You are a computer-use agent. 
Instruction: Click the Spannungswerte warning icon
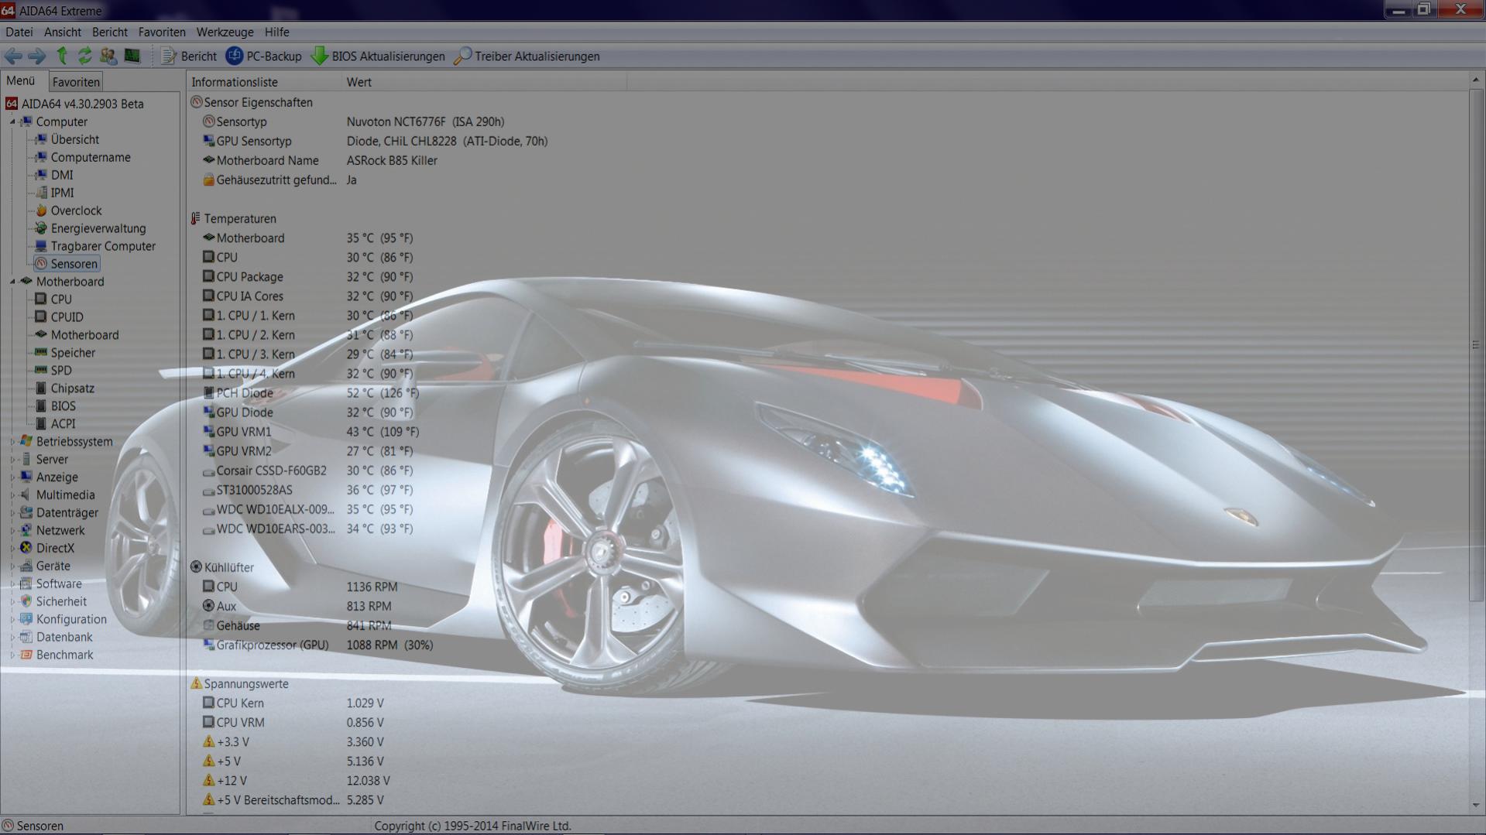point(197,683)
